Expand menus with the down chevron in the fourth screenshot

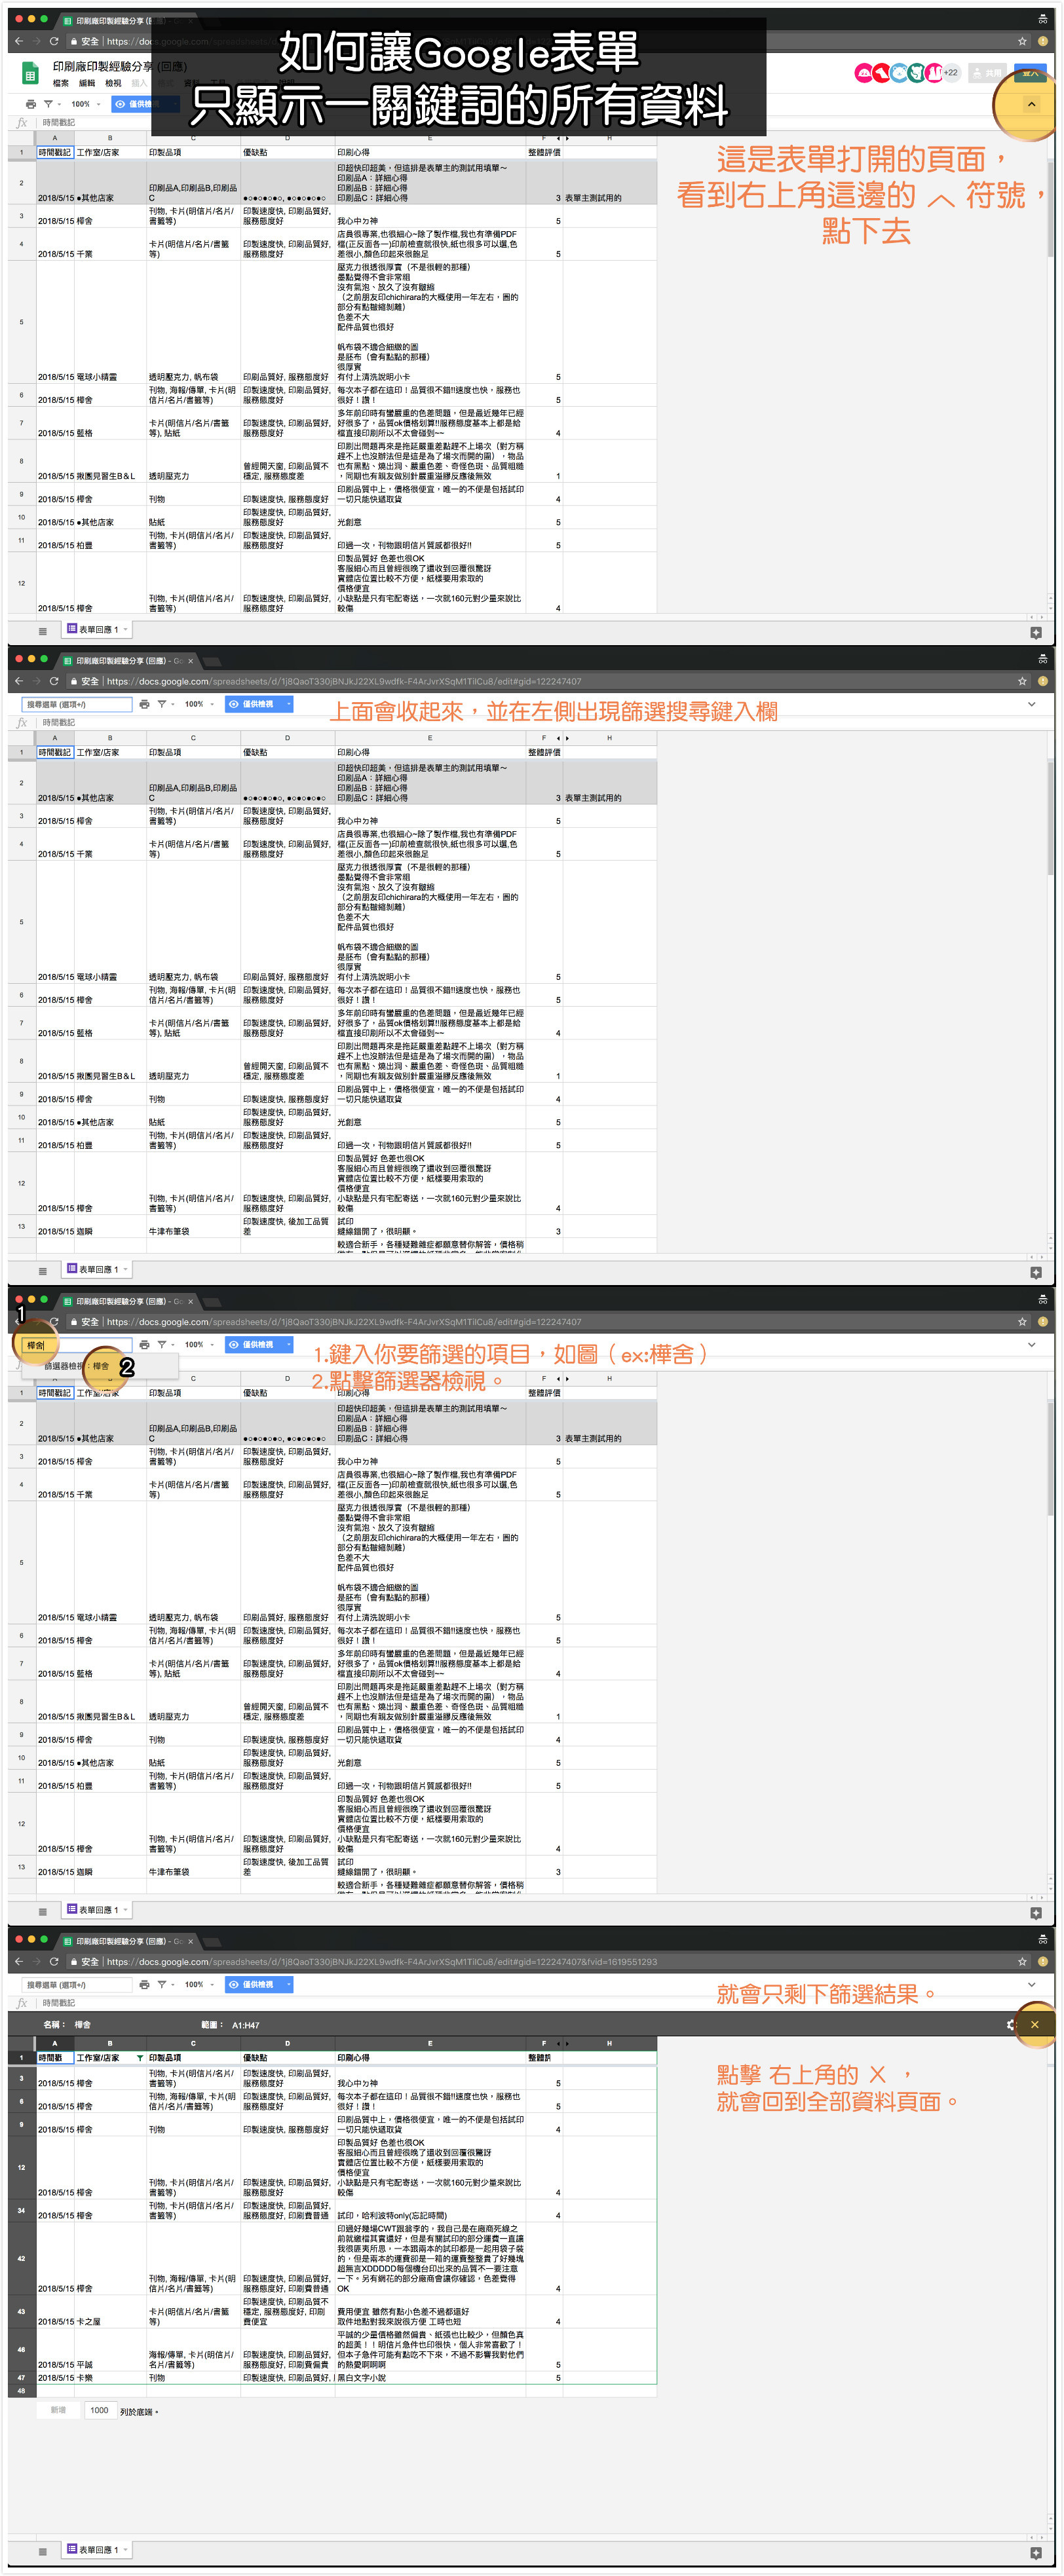point(1032,1984)
